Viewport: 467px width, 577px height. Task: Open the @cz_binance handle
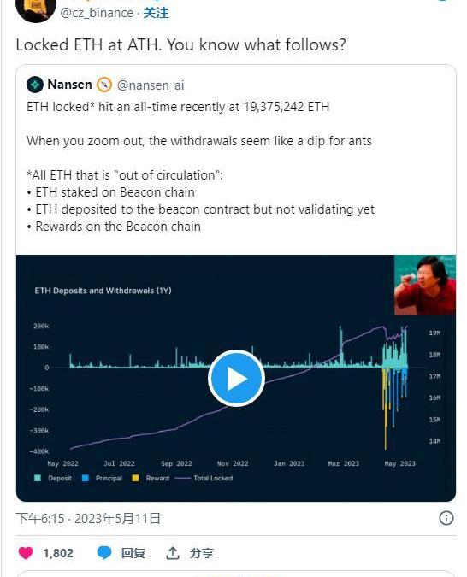[x=97, y=13]
